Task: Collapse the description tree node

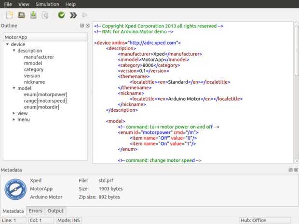Action: tap(14, 51)
